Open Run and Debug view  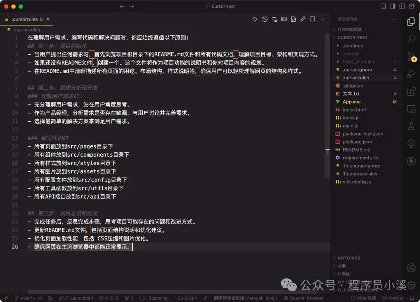(411, 74)
